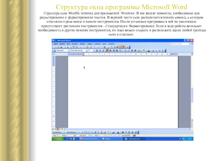Open the Формат menu
The image size is (215, 161).
83,44
